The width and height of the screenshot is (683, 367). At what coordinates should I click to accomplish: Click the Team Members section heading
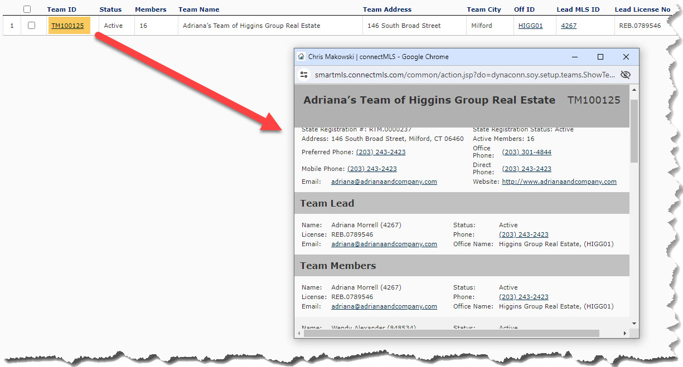pos(338,266)
